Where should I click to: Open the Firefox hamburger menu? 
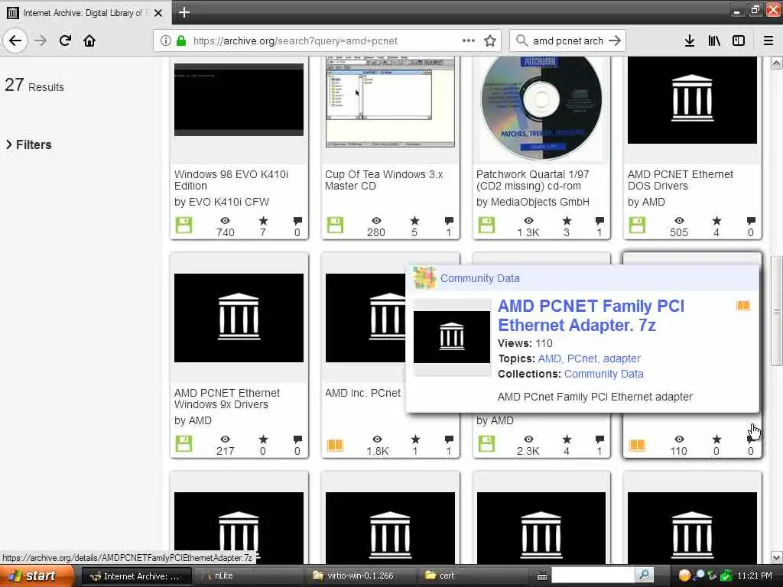768,41
